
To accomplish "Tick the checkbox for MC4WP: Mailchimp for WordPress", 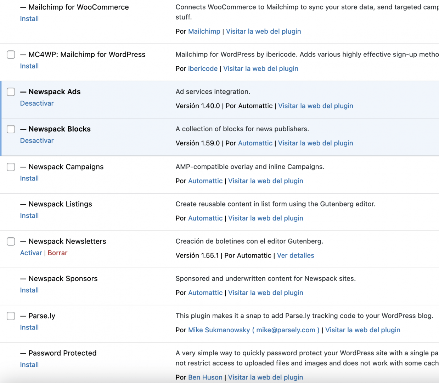I will click(11, 55).
